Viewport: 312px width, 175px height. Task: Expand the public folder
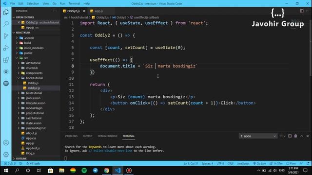tap(28, 53)
